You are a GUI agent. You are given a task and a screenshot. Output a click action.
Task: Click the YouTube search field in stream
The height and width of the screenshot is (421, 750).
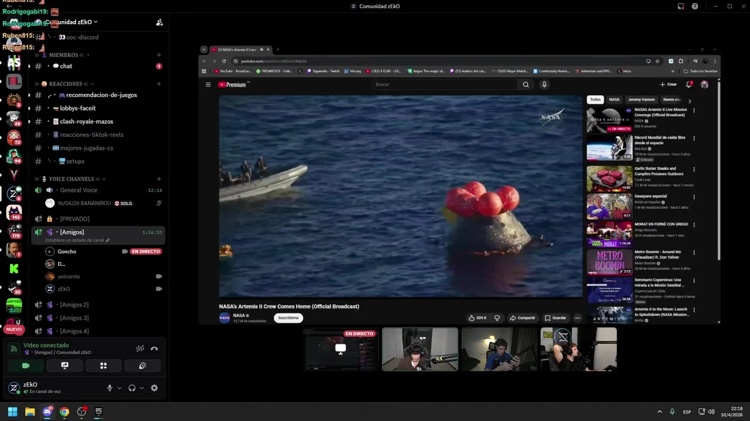pyautogui.click(x=445, y=84)
